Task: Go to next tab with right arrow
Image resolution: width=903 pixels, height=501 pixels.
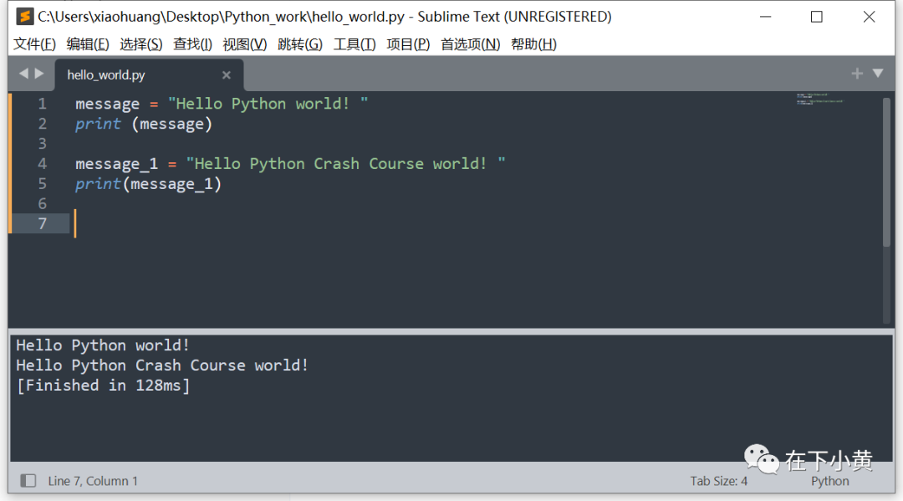Action: click(x=39, y=74)
